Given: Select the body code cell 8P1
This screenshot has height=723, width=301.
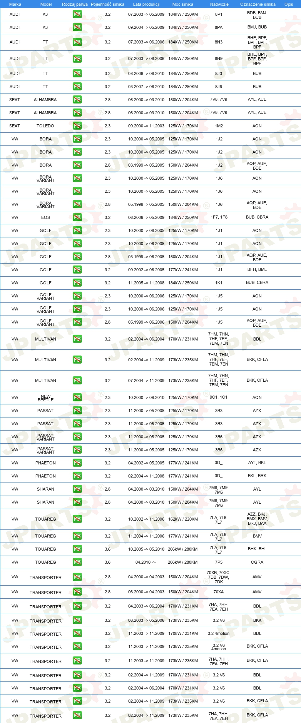Looking at the screenshot, I should pos(219,14).
